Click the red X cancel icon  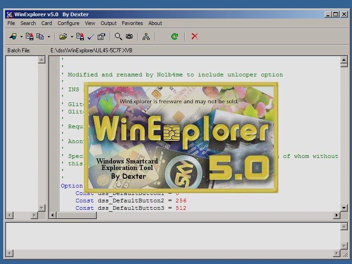[195, 37]
